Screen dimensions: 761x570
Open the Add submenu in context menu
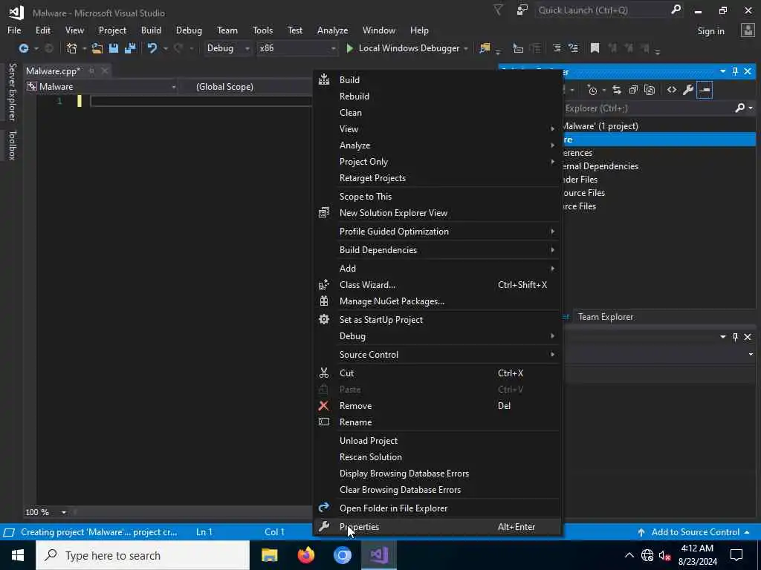point(438,269)
